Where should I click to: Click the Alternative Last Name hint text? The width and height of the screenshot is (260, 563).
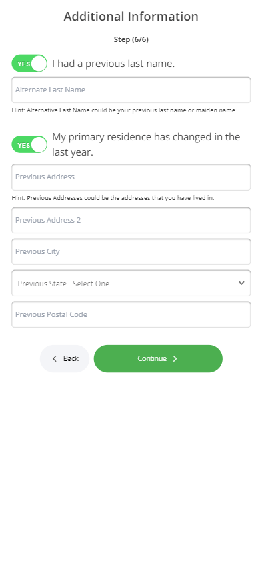click(124, 110)
